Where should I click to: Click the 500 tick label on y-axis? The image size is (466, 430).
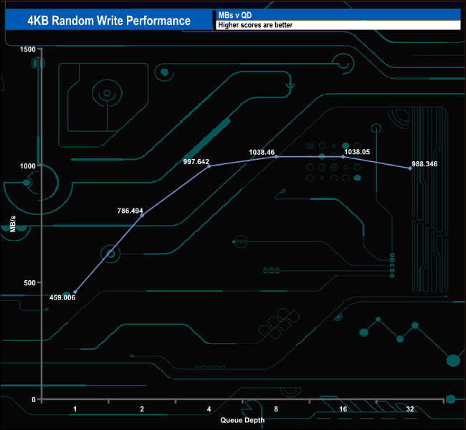29,282
